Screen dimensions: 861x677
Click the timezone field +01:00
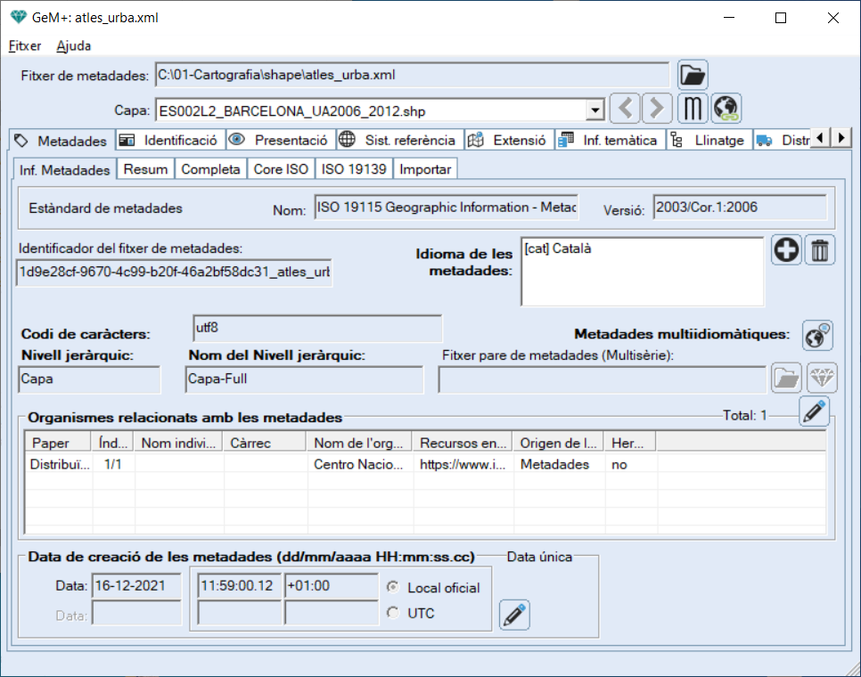[x=331, y=586]
